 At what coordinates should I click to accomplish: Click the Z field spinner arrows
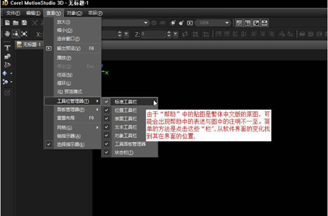(x=169, y=34)
